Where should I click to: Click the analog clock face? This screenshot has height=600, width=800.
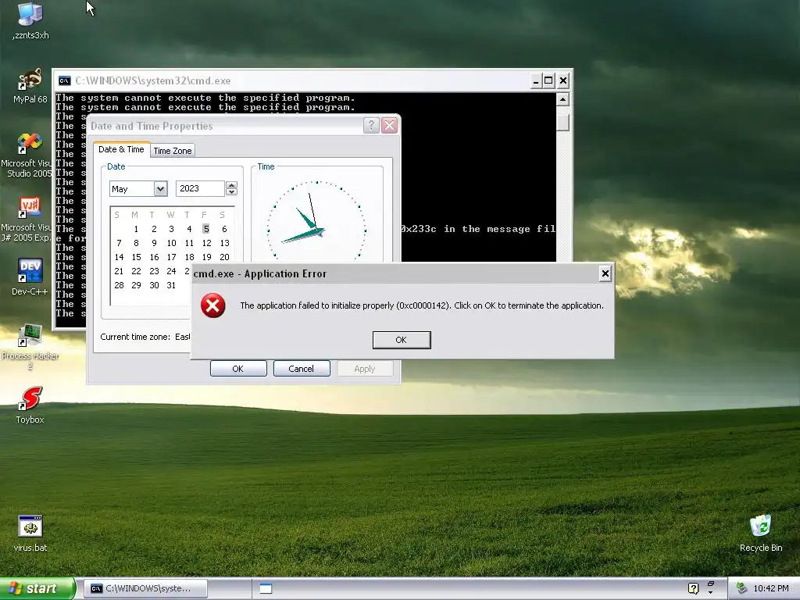[316, 221]
